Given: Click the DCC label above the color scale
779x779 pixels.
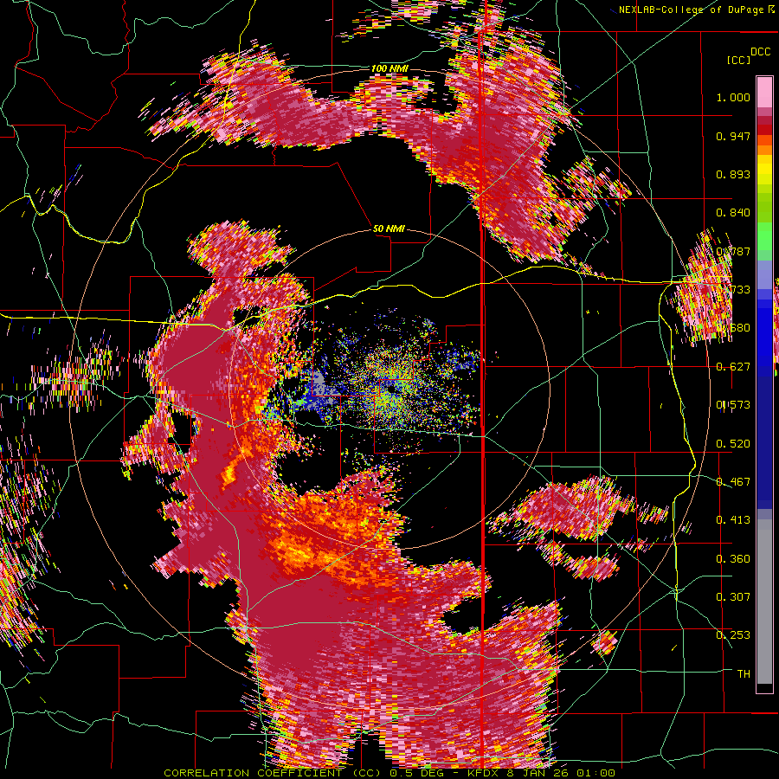Looking at the screenshot, I should [760, 52].
